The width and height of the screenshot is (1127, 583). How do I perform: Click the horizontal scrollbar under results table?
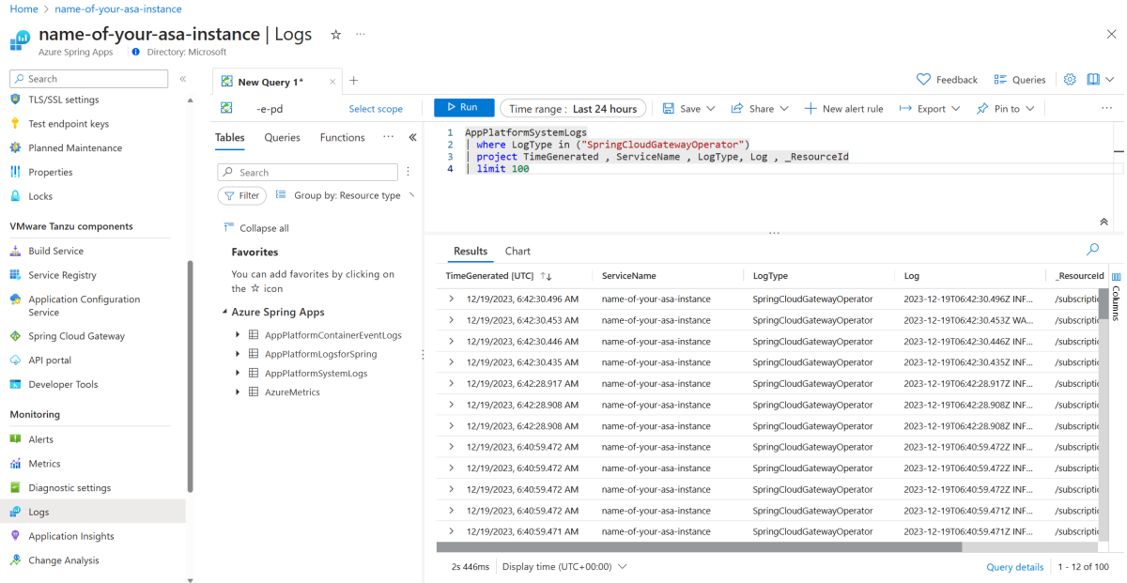click(700, 547)
